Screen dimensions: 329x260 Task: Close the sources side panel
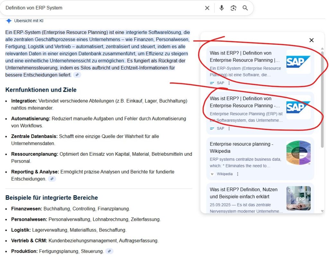tap(311, 40)
